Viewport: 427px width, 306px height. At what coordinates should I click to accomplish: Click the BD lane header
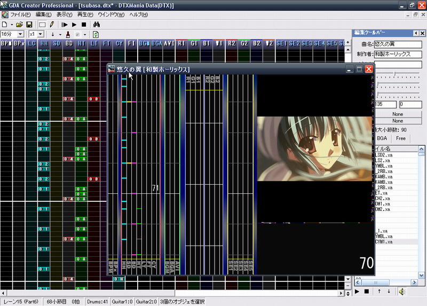pos(69,44)
